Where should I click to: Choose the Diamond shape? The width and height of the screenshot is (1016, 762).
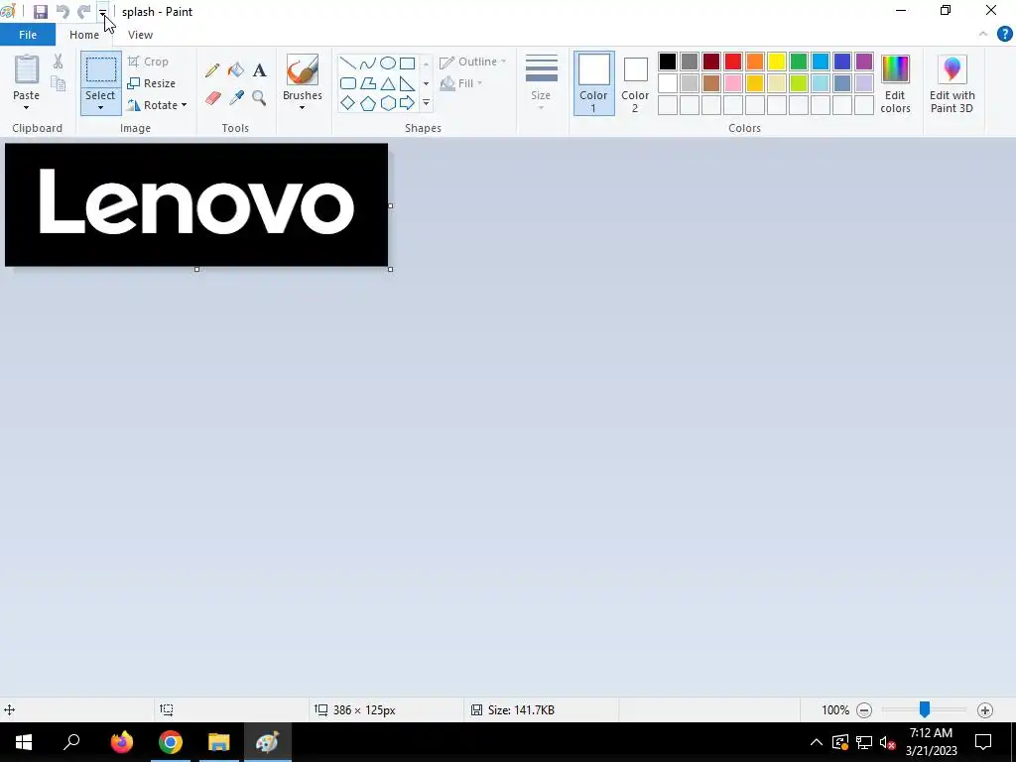click(348, 103)
